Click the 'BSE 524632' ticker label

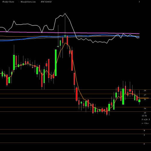tap(46, 2)
